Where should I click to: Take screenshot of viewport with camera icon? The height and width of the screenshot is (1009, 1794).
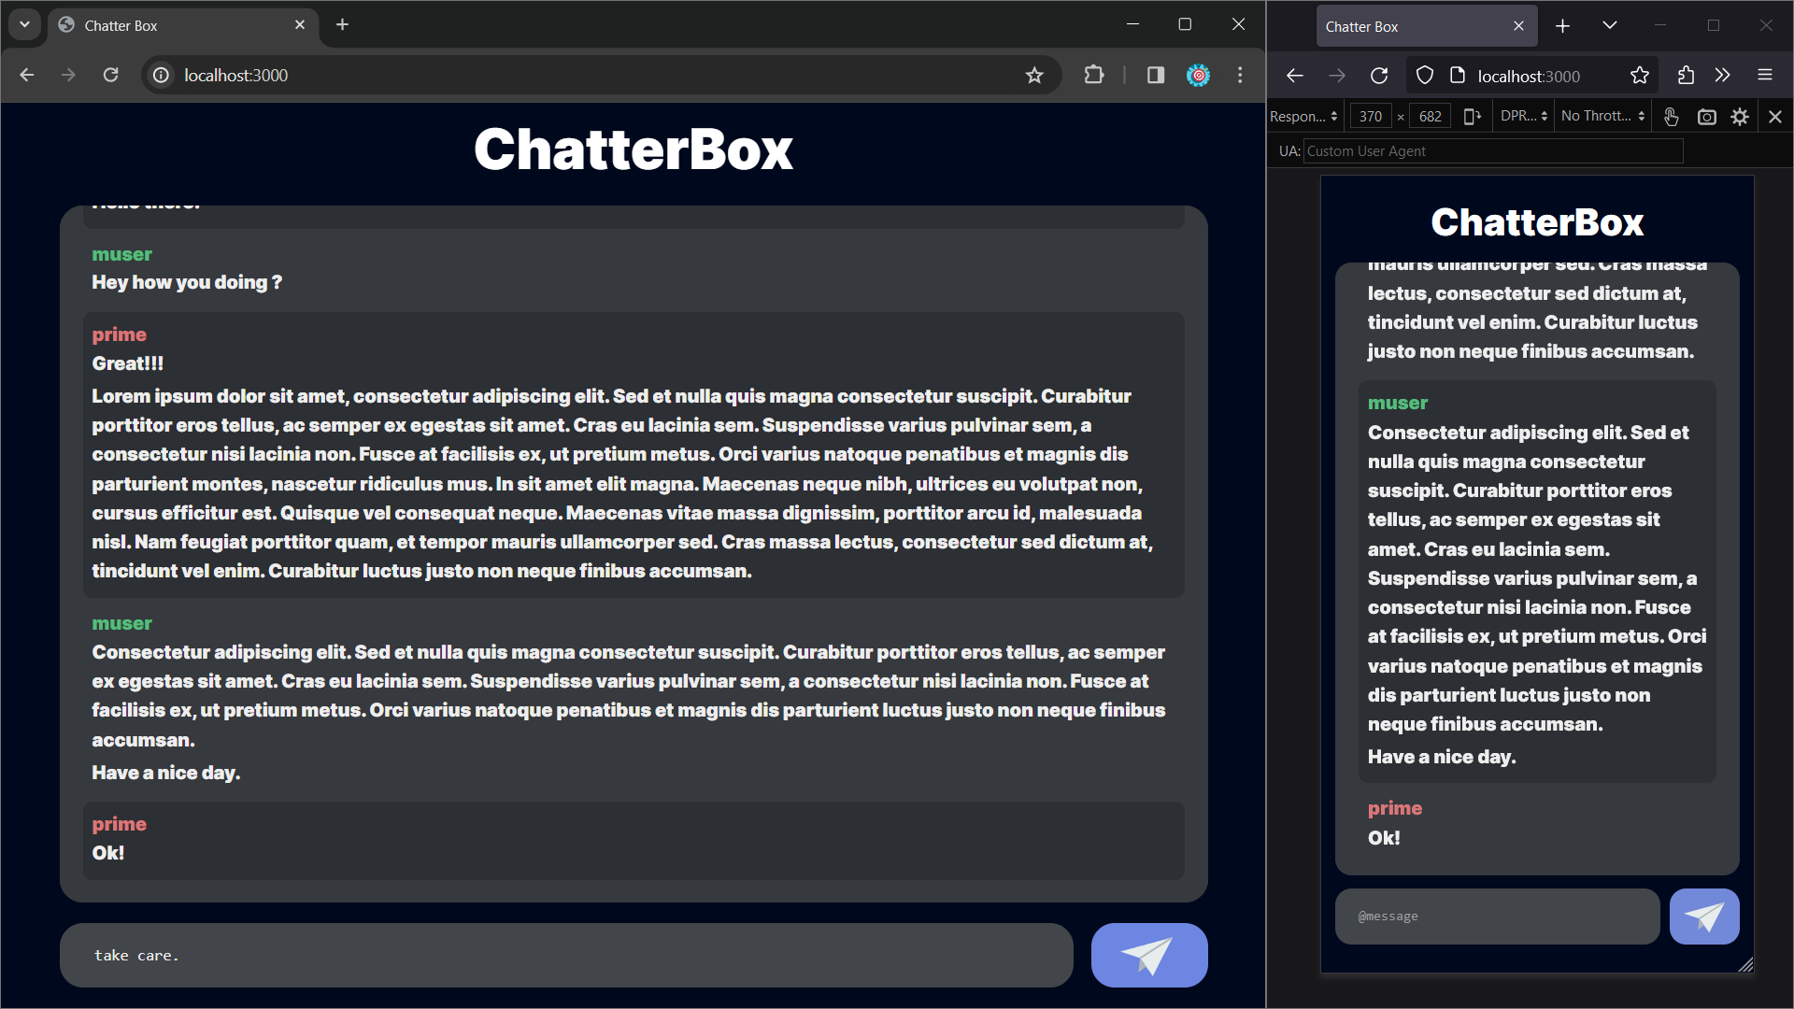tap(1706, 117)
